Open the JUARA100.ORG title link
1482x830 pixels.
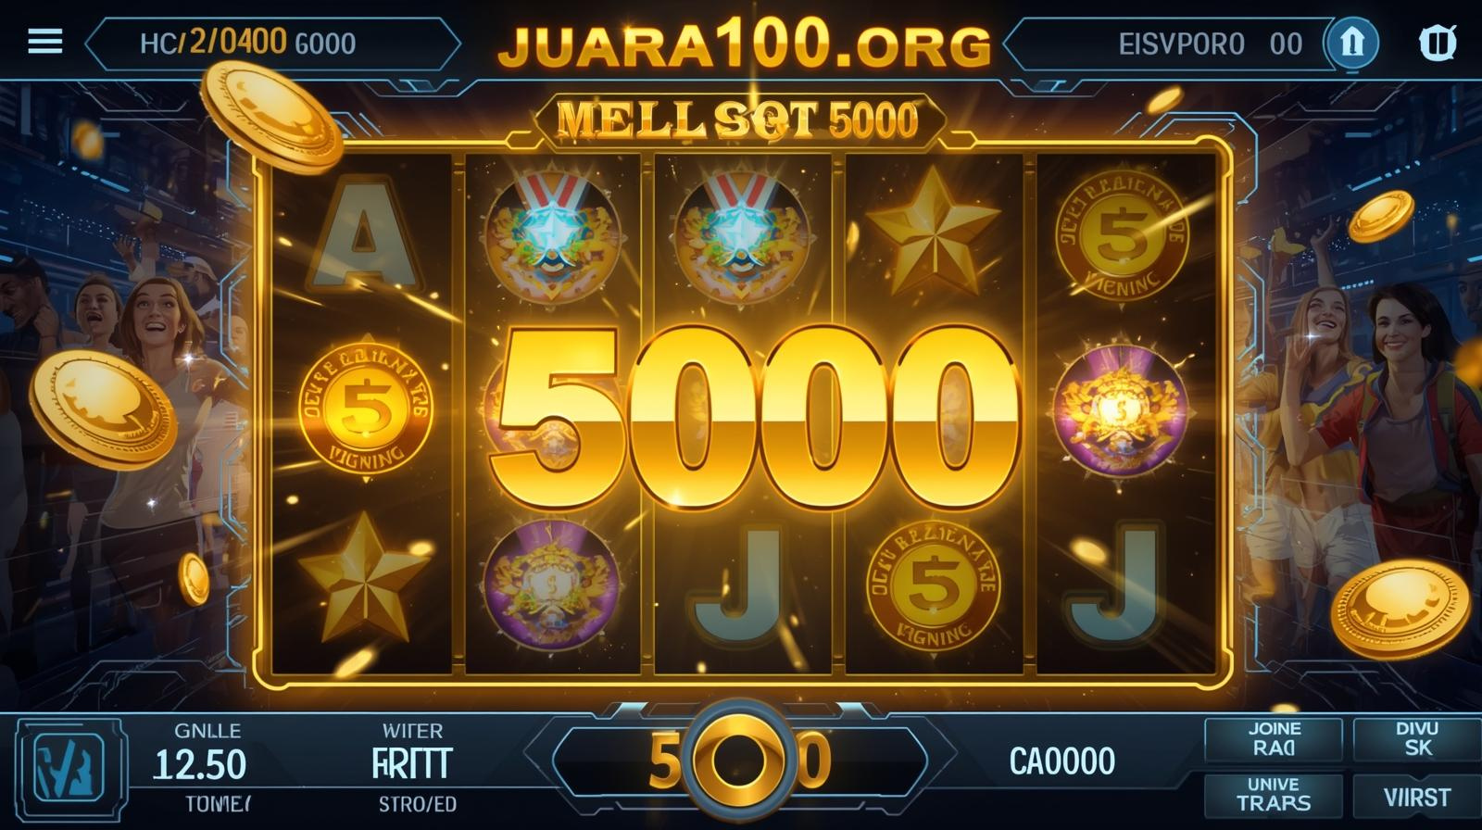tap(744, 44)
